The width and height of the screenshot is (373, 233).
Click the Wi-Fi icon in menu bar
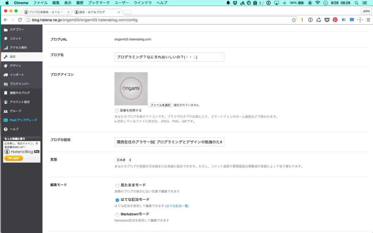point(318,3)
